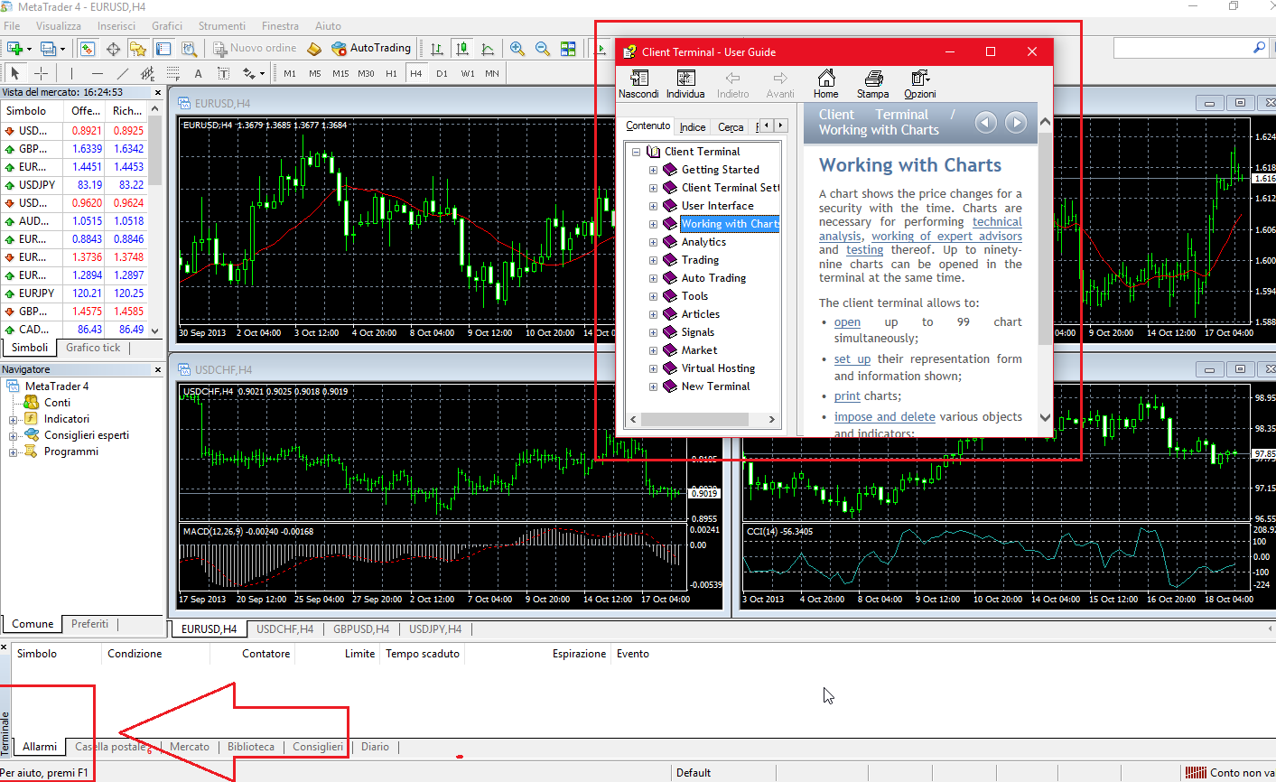Image resolution: width=1276 pixels, height=782 pixels.
Task: Switch timeframe to H1
Action: coord(391,73)
